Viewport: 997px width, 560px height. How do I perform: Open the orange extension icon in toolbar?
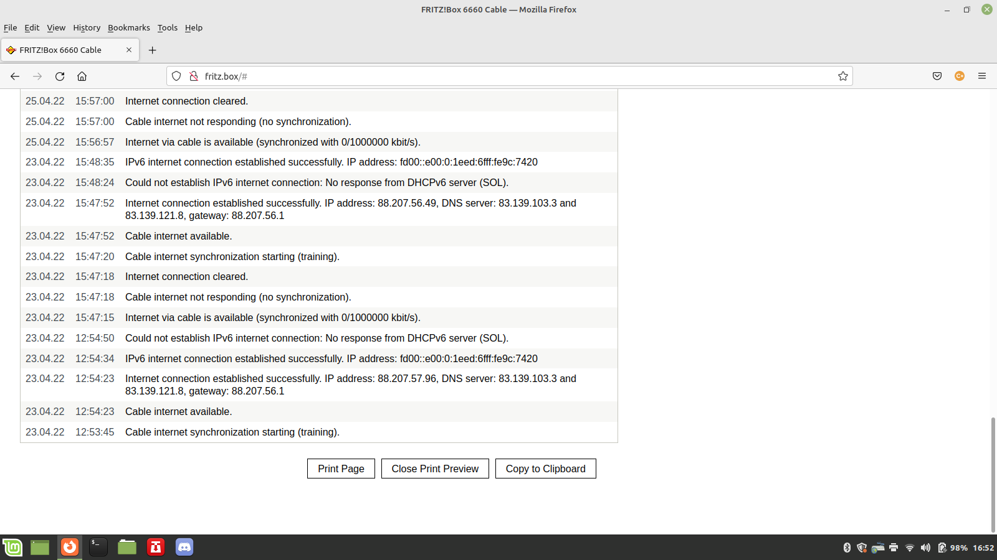[960, 76]
